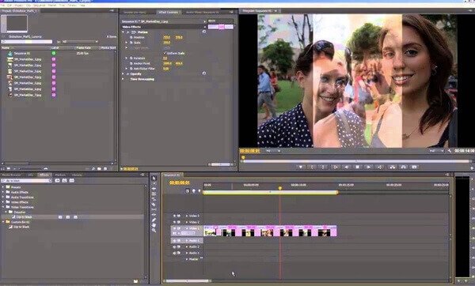Click Export Frame camera button
475x286 pixels.
tap(414, 167)
